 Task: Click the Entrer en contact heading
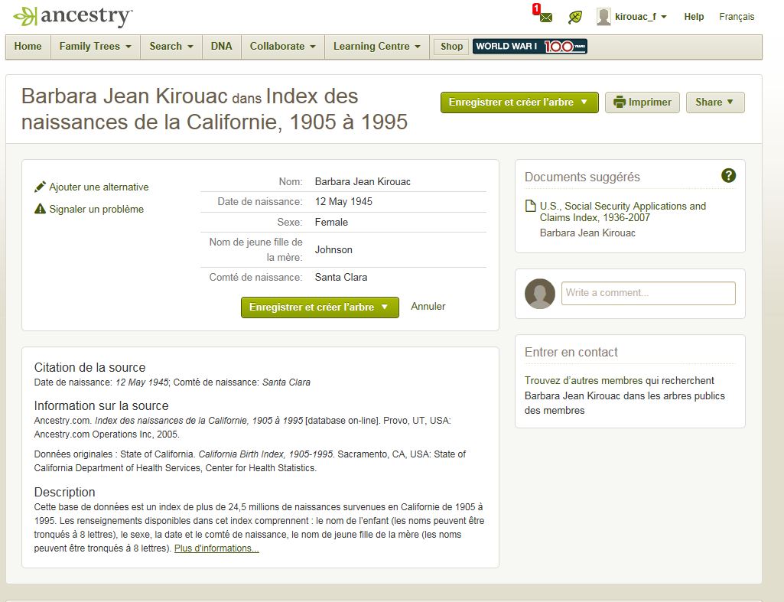[571, 352]
